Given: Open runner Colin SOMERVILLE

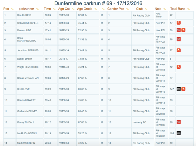Looking at the screenshot, I should [x=28, y=23].
